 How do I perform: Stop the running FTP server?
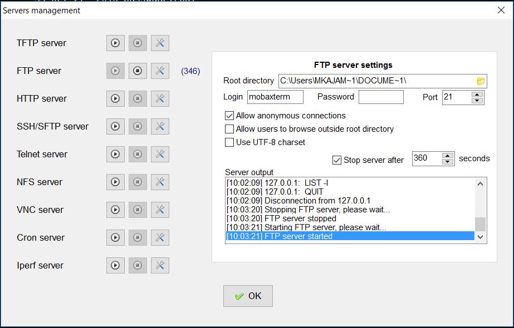pyautogui.click(x=138, y=71)
